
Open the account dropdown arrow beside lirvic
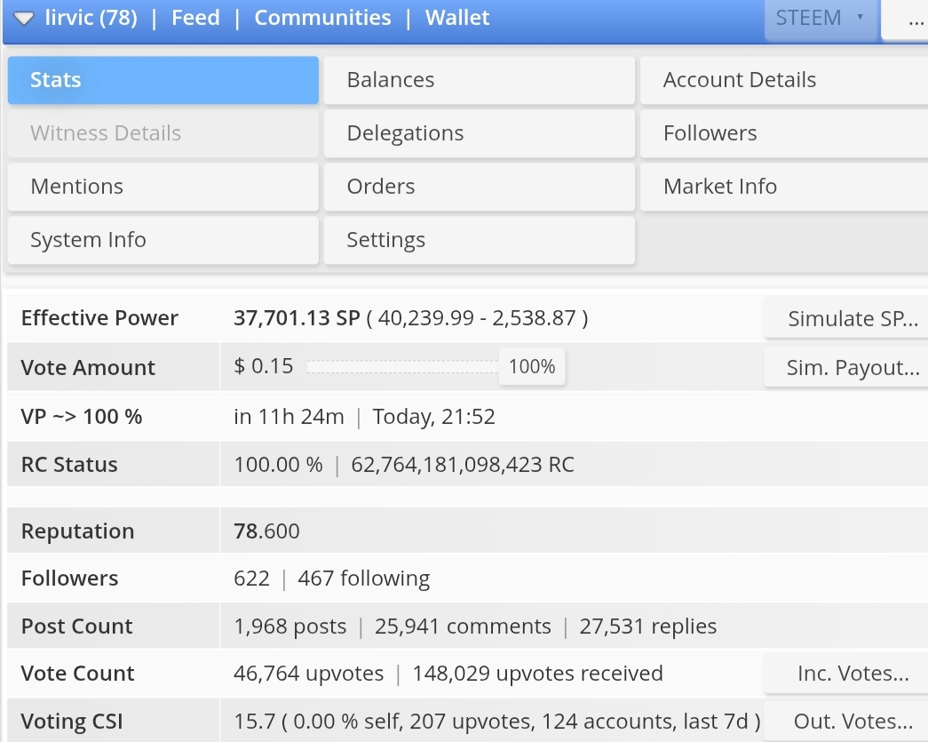tap(24, 19)
